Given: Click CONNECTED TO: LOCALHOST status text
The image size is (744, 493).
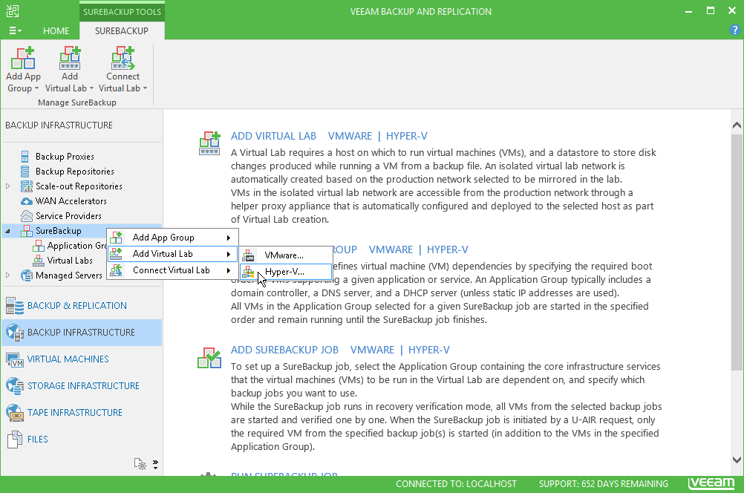Looking at the screenshot, I should tap(456, 484).
